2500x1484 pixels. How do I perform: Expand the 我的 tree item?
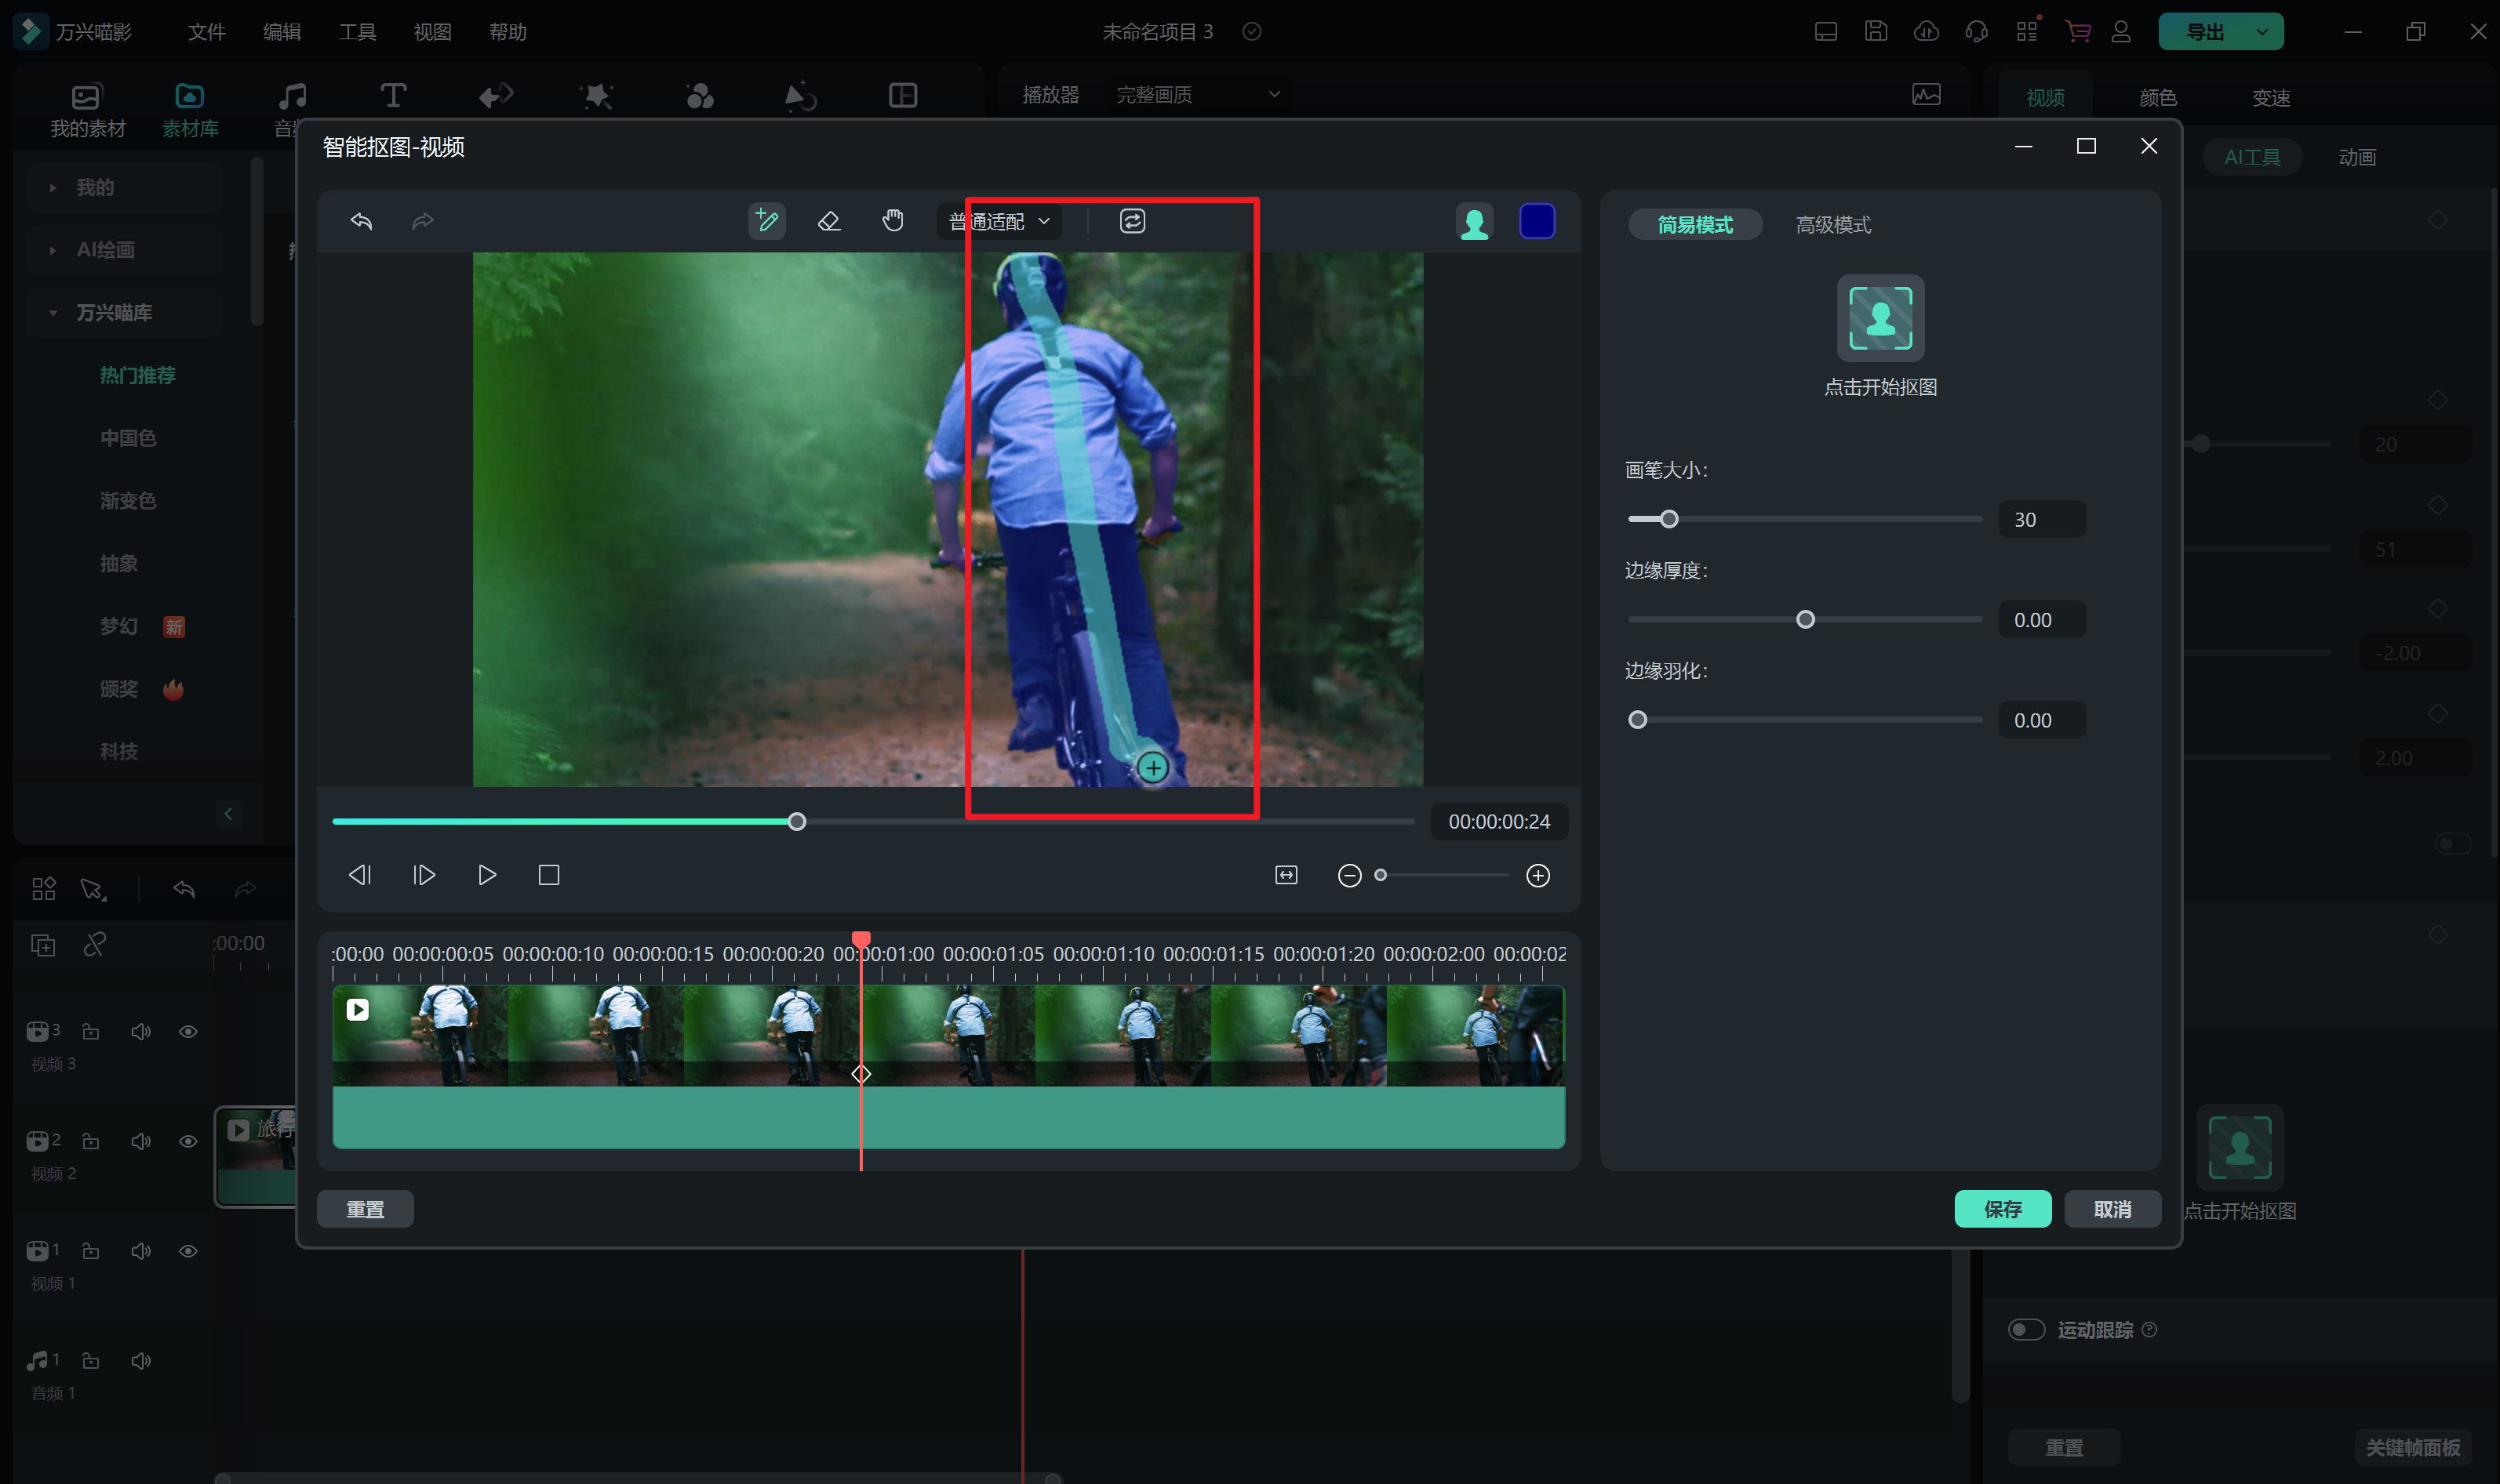coord(52,187)
